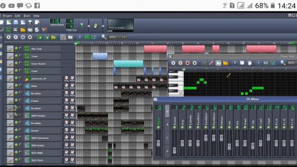The image size is (297, 167).
Task: Stop playback in the Song Editor
Action: coord(30,37)
